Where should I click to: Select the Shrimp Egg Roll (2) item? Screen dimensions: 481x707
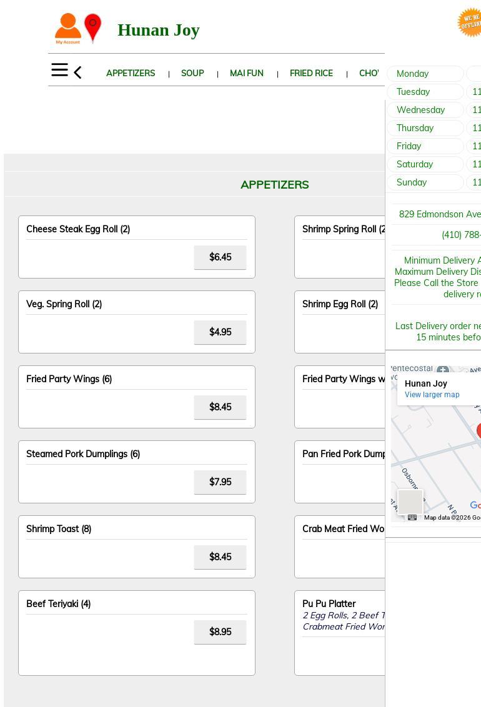[x=340, y=304]
